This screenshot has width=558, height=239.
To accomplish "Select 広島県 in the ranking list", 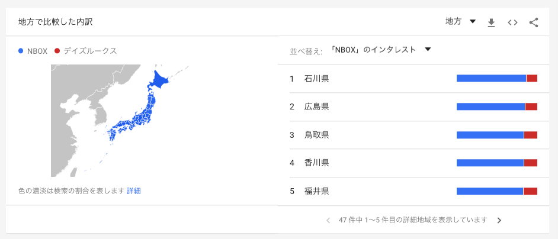I will 413,106.
